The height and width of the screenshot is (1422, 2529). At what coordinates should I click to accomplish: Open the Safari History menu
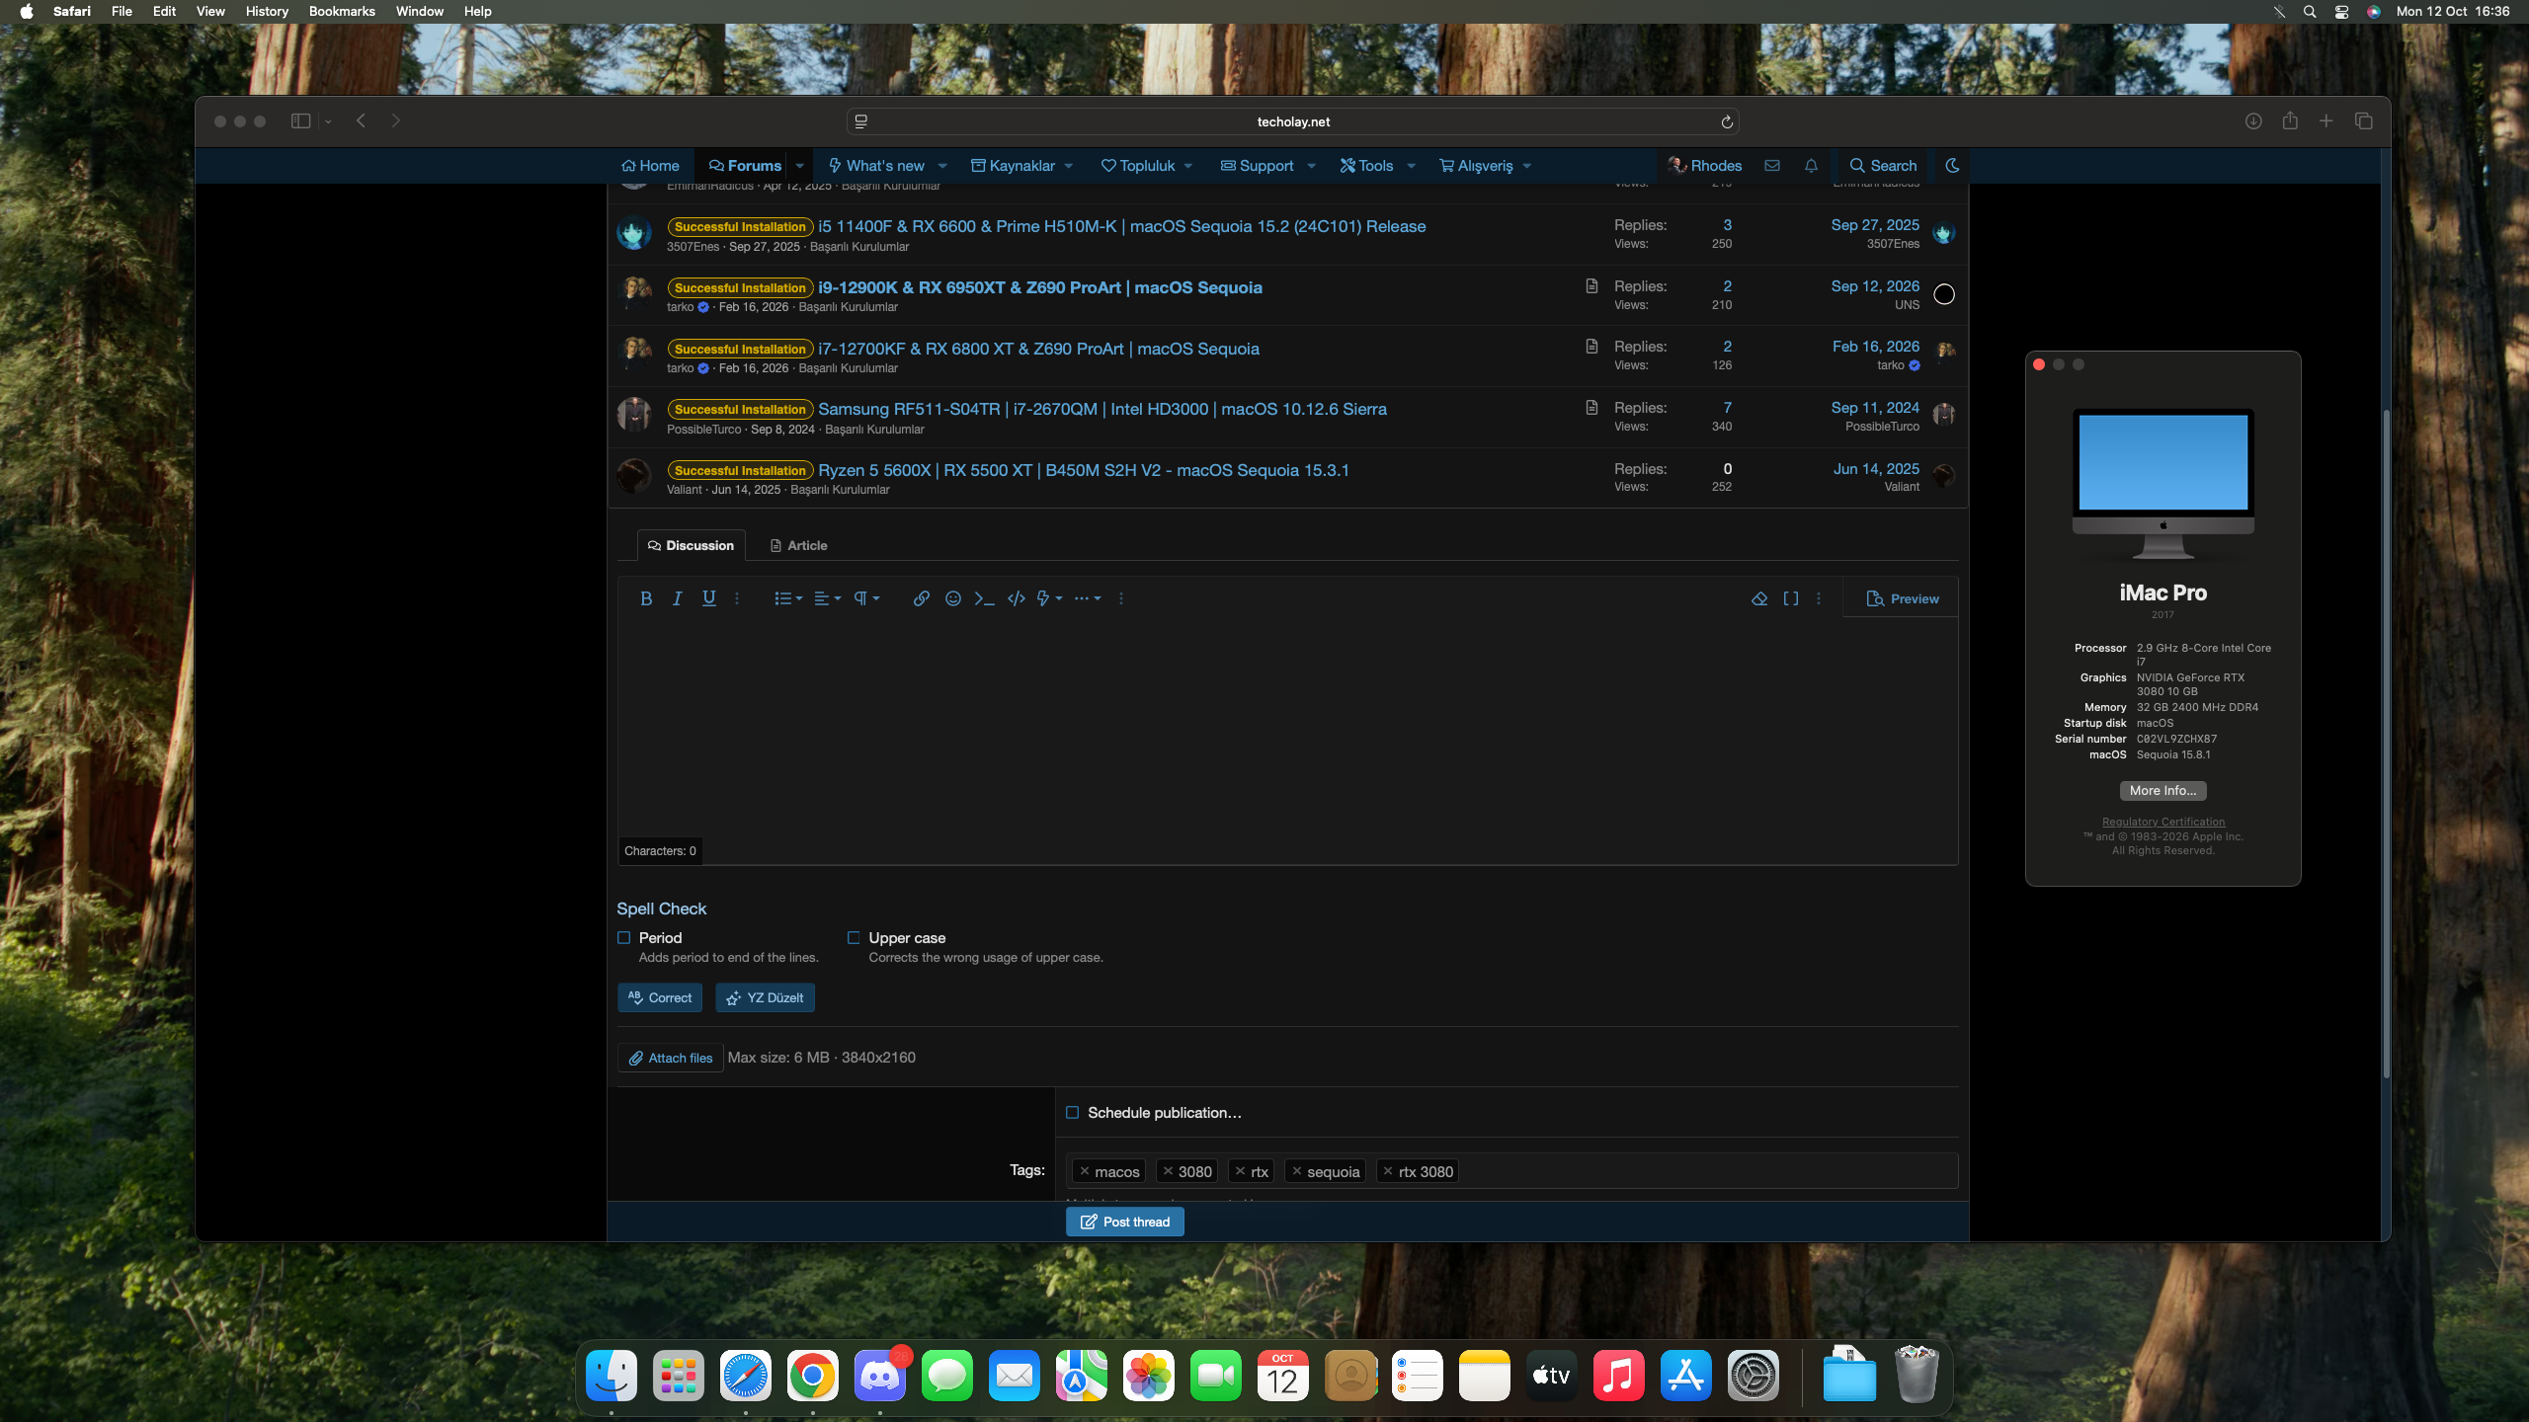pyautogui.click(x=267, y=11)
